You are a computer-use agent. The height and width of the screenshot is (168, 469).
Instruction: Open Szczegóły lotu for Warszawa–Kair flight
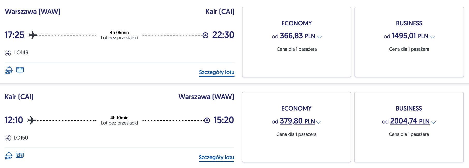(x=217, y=72)
